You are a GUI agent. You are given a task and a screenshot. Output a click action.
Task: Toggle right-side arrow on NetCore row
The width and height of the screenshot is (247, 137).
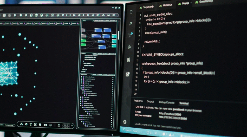(113, 77)
